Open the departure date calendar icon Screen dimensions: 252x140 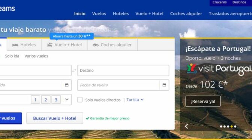pos(67,85)
